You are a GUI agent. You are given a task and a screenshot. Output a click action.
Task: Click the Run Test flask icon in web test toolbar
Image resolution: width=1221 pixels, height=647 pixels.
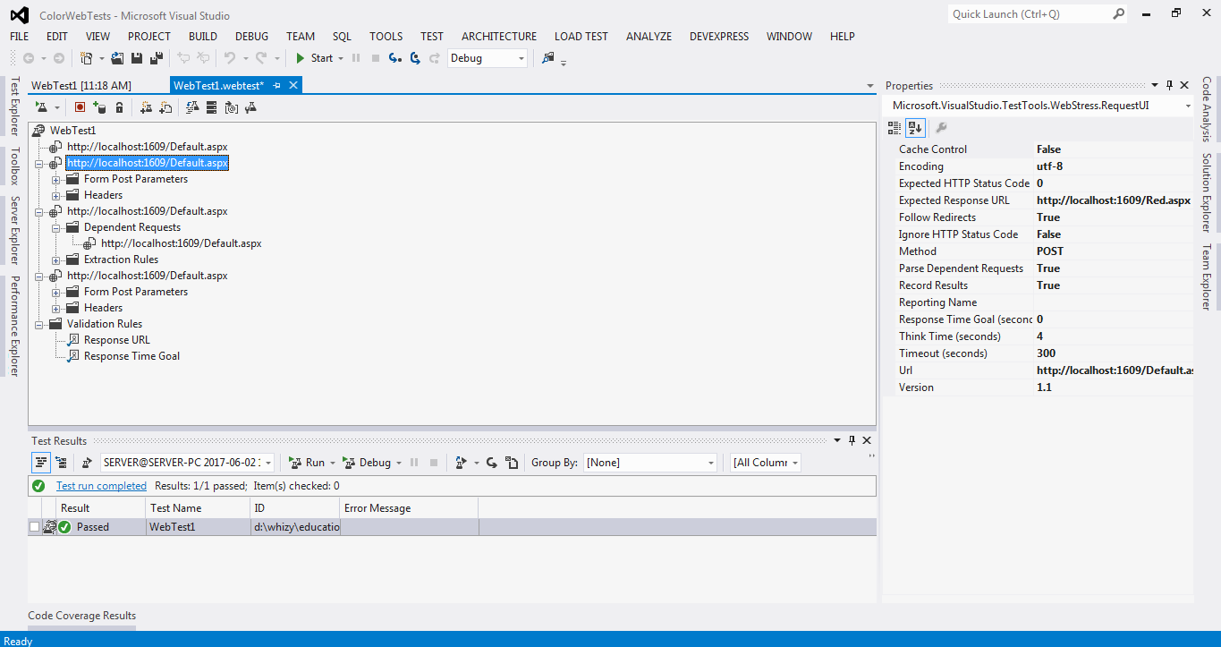[x=41, y=107]
